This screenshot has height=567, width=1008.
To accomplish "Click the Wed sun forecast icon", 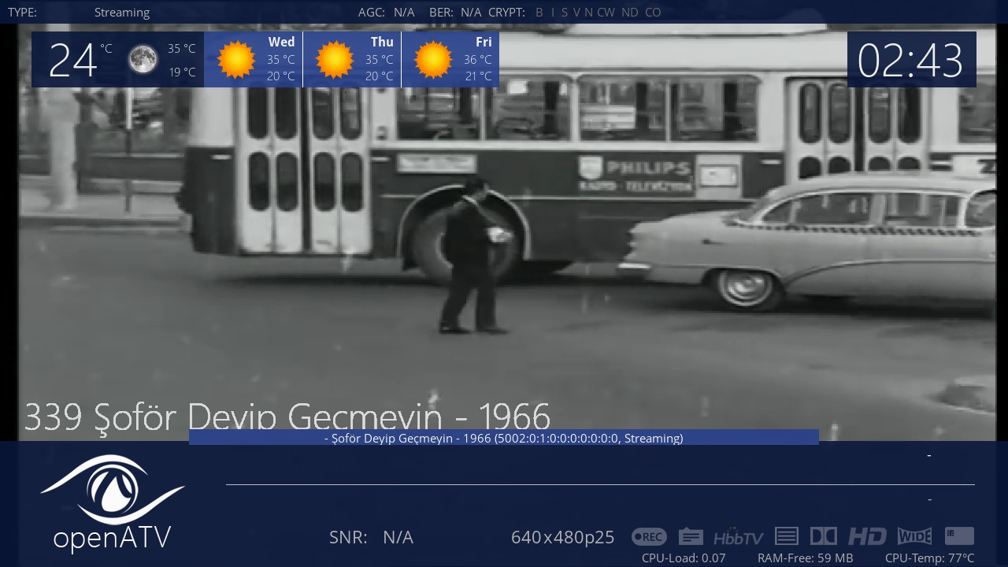I will click(236, 60).
